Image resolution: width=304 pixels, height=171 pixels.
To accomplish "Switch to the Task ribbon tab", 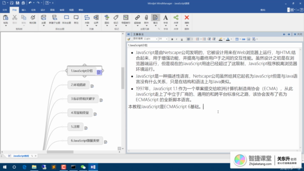I will click(x=33, y=10).
